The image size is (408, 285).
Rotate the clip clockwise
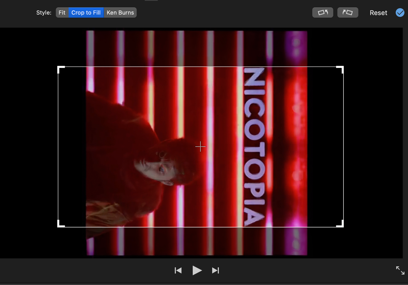click(348, 13)
